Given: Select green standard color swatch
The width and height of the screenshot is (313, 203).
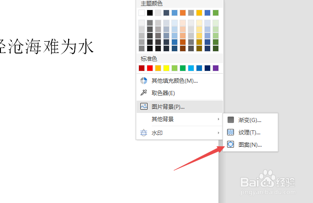Looking at the screenshot, I should 183,68.
